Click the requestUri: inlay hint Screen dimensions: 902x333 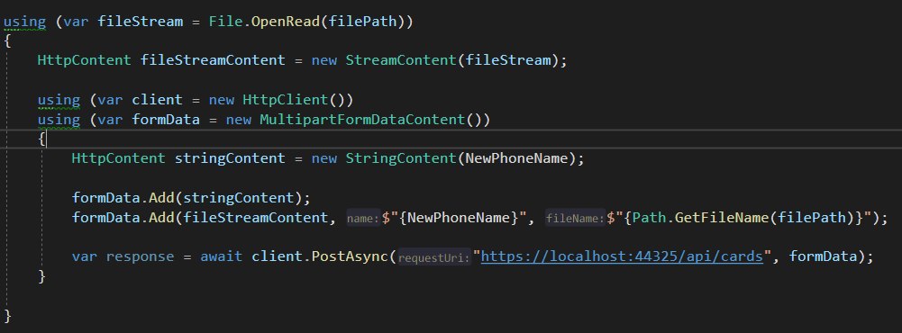(434, 257)
